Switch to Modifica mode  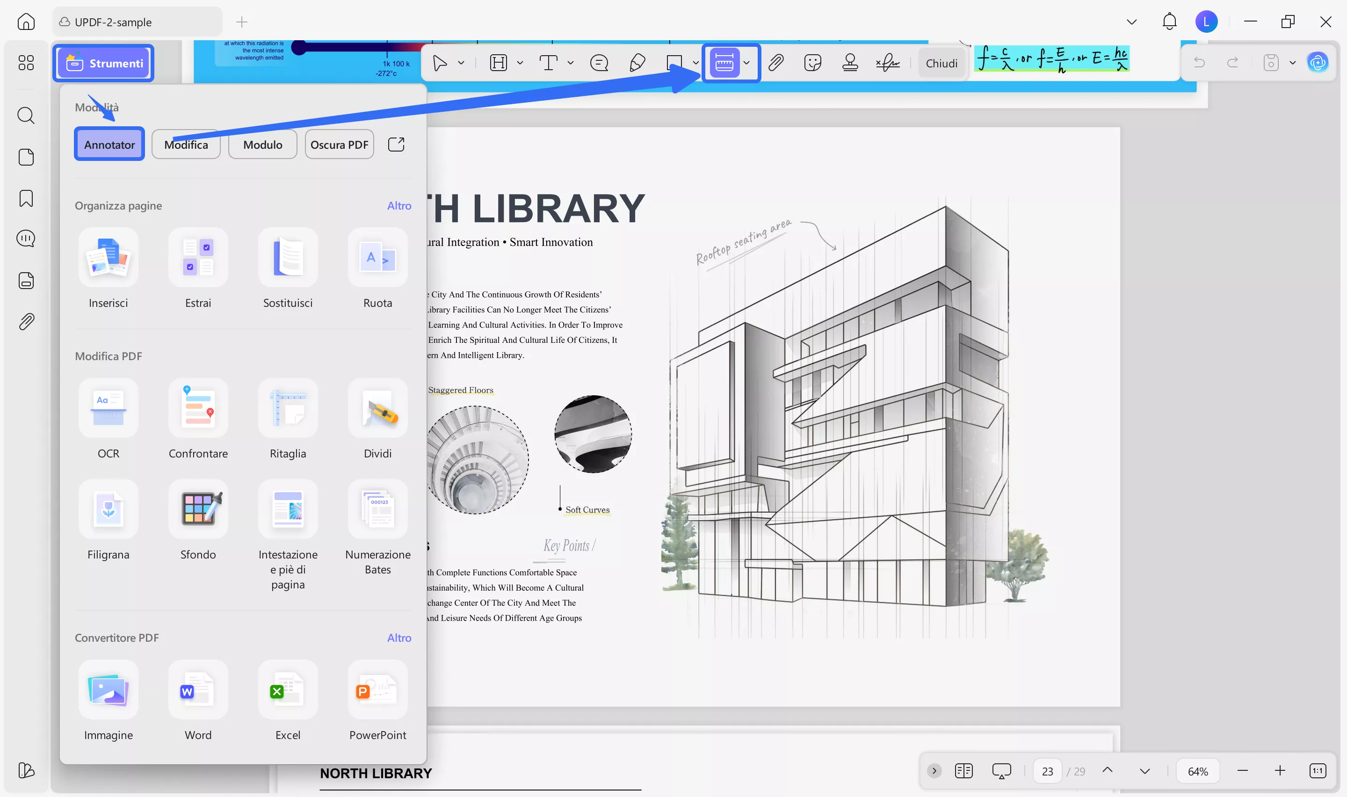(186, 145)
